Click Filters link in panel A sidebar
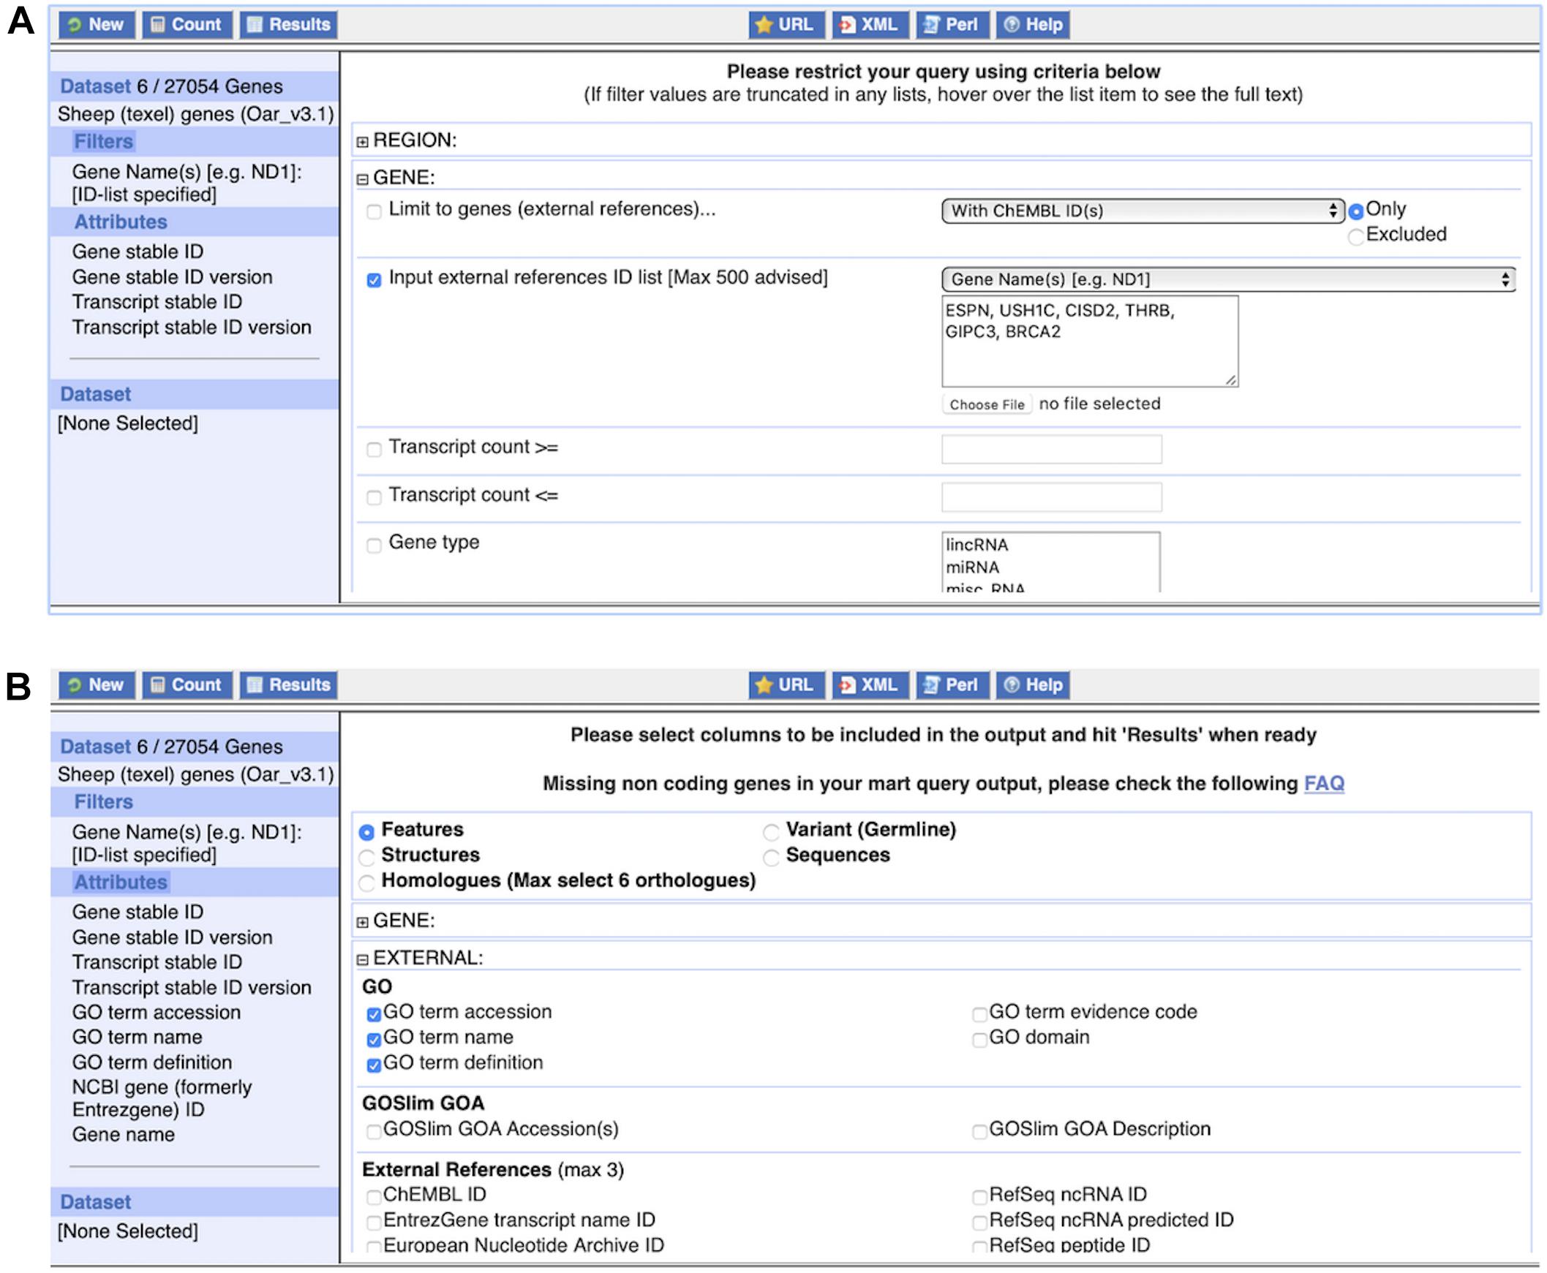 tap(103, 142)
